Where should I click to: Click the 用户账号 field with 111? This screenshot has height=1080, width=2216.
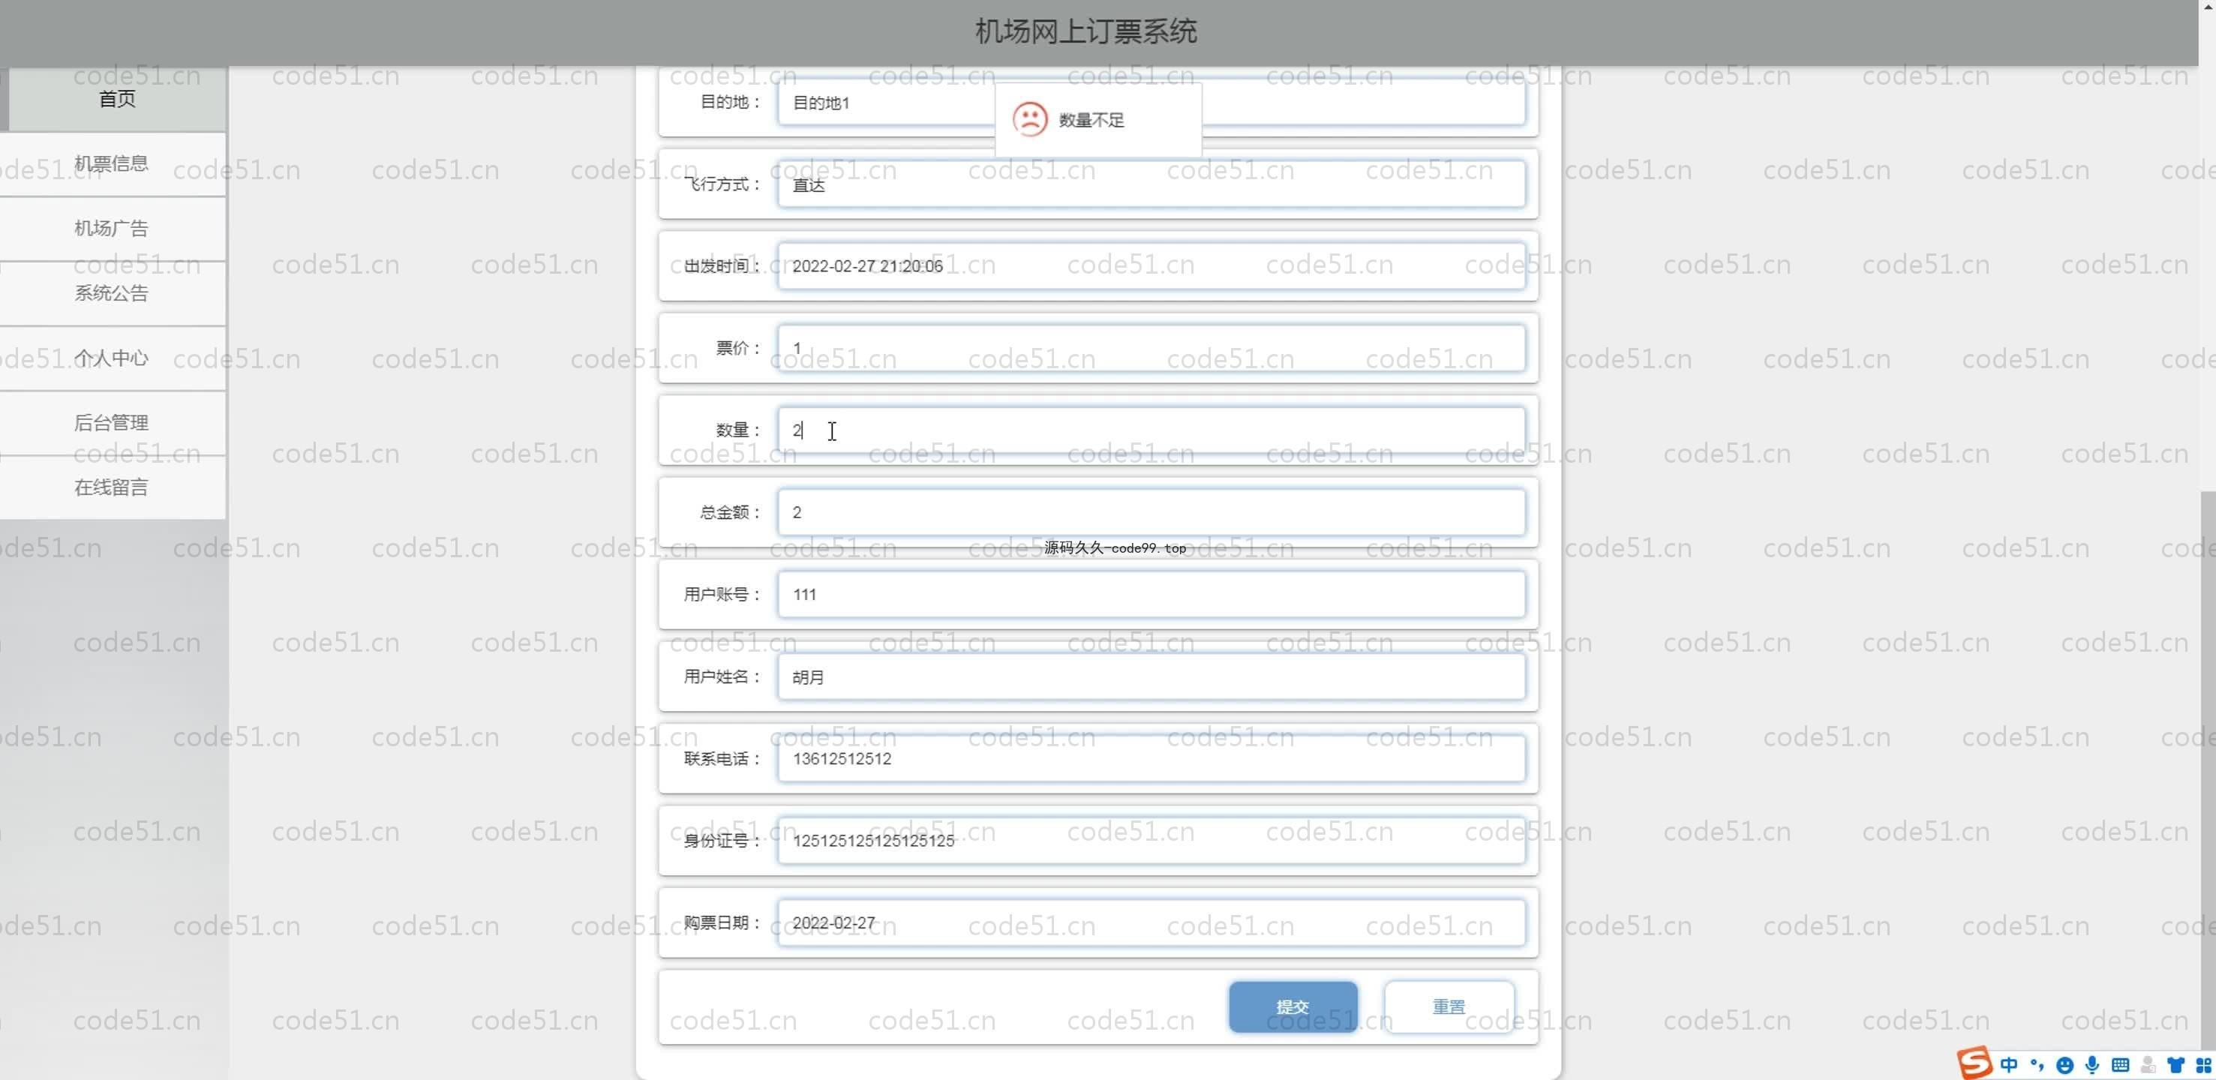click(x=1151, y=594)
